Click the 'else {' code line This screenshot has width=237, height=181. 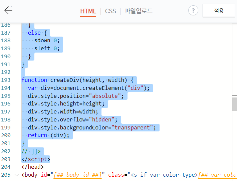point(37,33)
